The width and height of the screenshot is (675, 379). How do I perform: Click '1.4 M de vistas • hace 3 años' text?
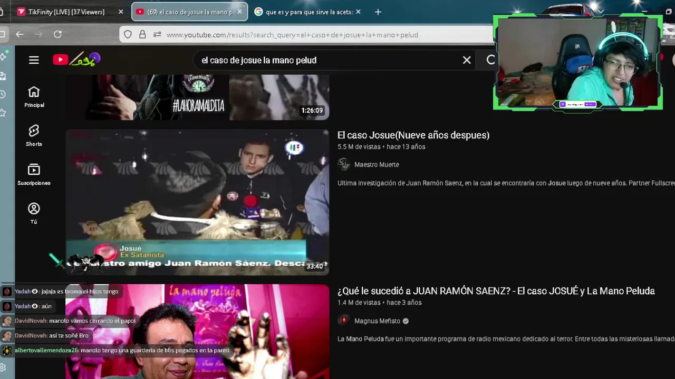[x=379, y=303]
